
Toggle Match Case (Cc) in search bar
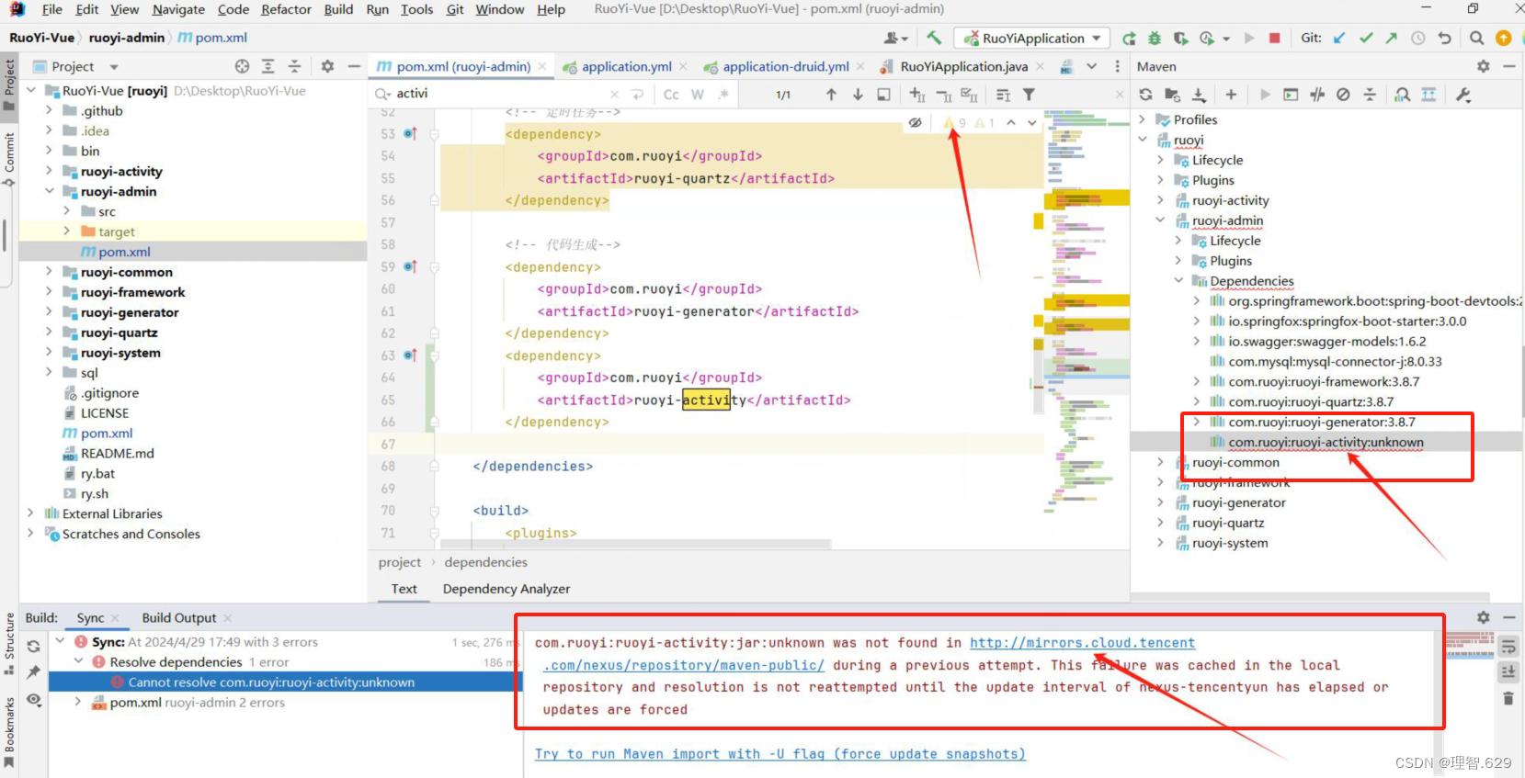[671, 95]
